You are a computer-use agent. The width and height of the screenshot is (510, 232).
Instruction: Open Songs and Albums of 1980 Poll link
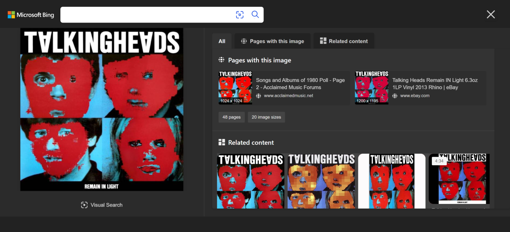300,84
